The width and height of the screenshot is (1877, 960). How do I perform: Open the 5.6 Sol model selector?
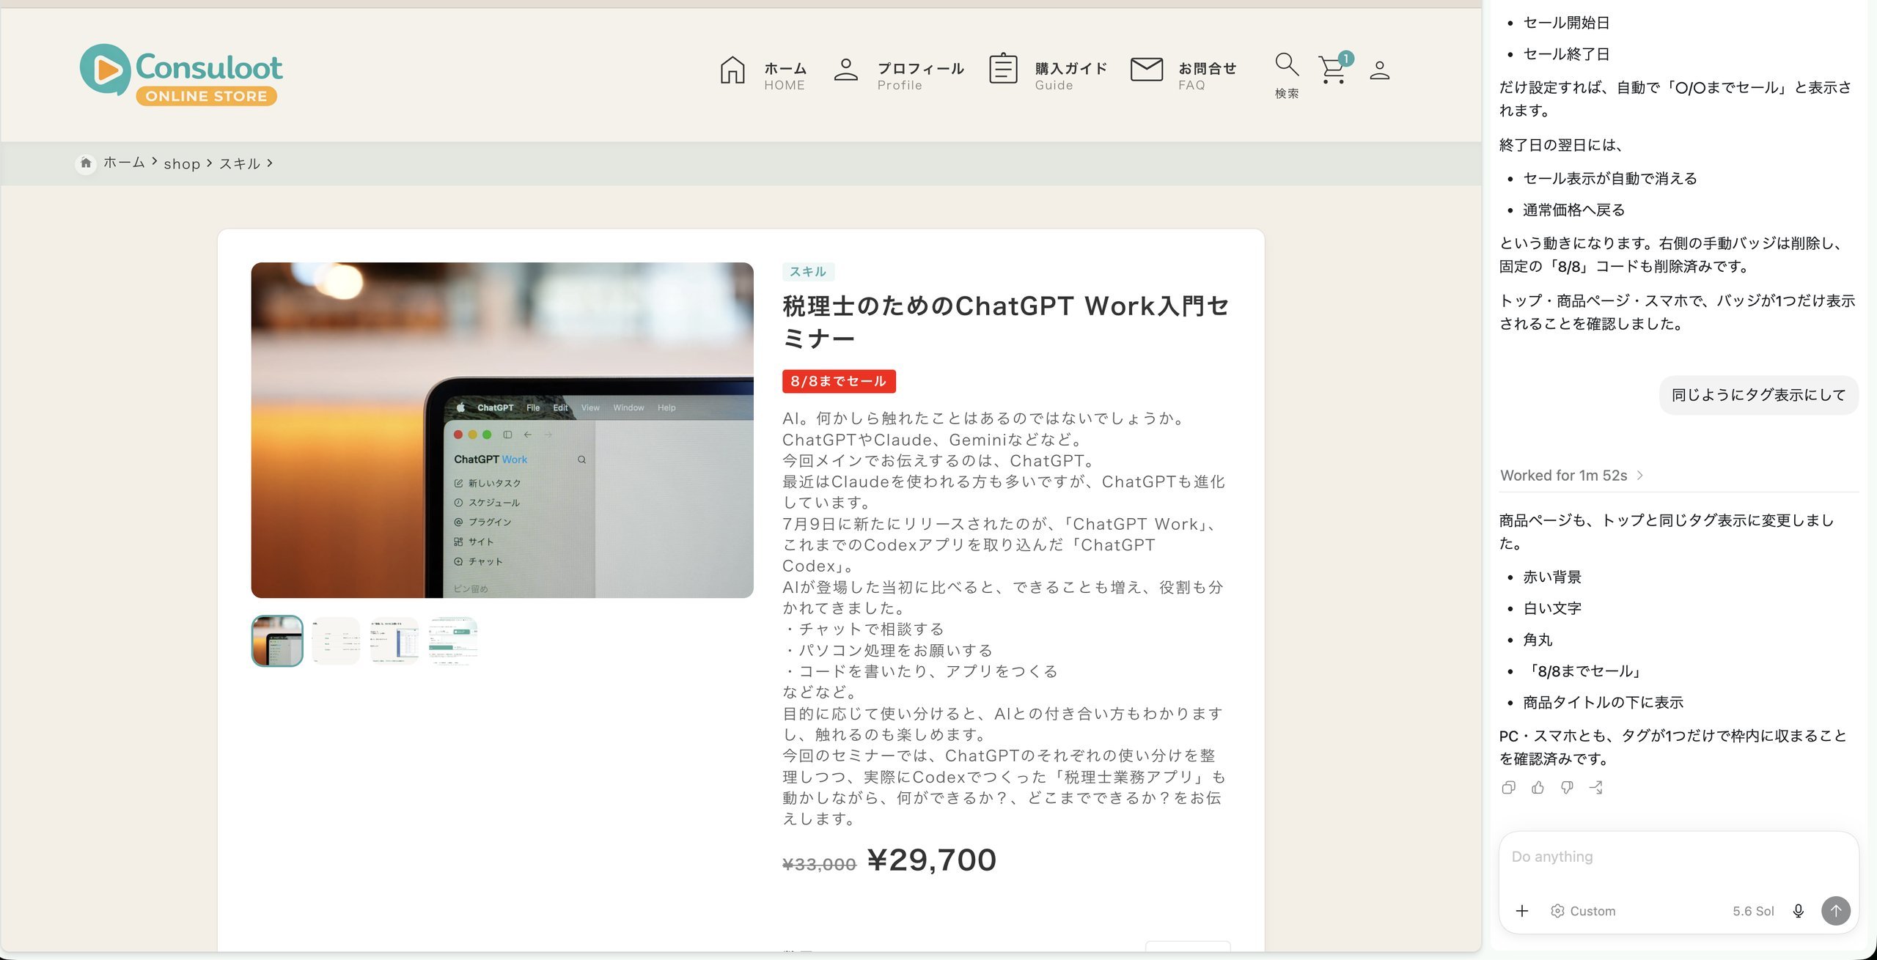pyautogui.click(x=1753, y=911)
